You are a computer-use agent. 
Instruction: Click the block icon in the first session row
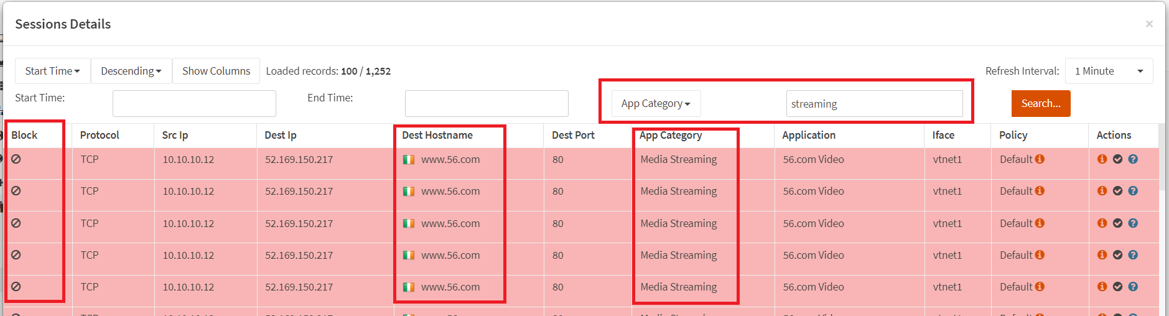coord(16,159)
